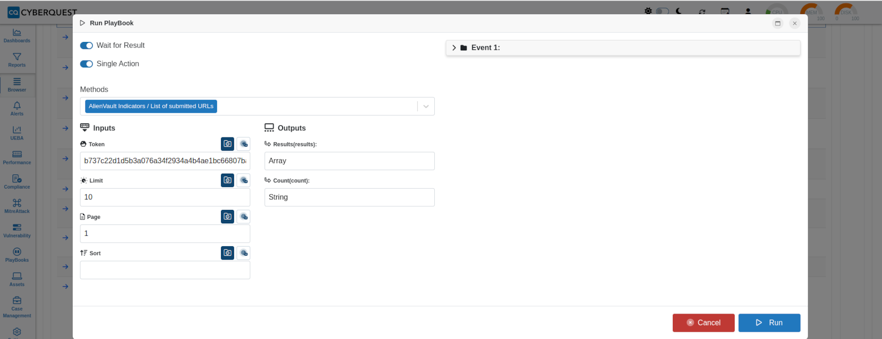Focus the empty Sort input field
Screen dimensions: 882x339
point(165,270)
